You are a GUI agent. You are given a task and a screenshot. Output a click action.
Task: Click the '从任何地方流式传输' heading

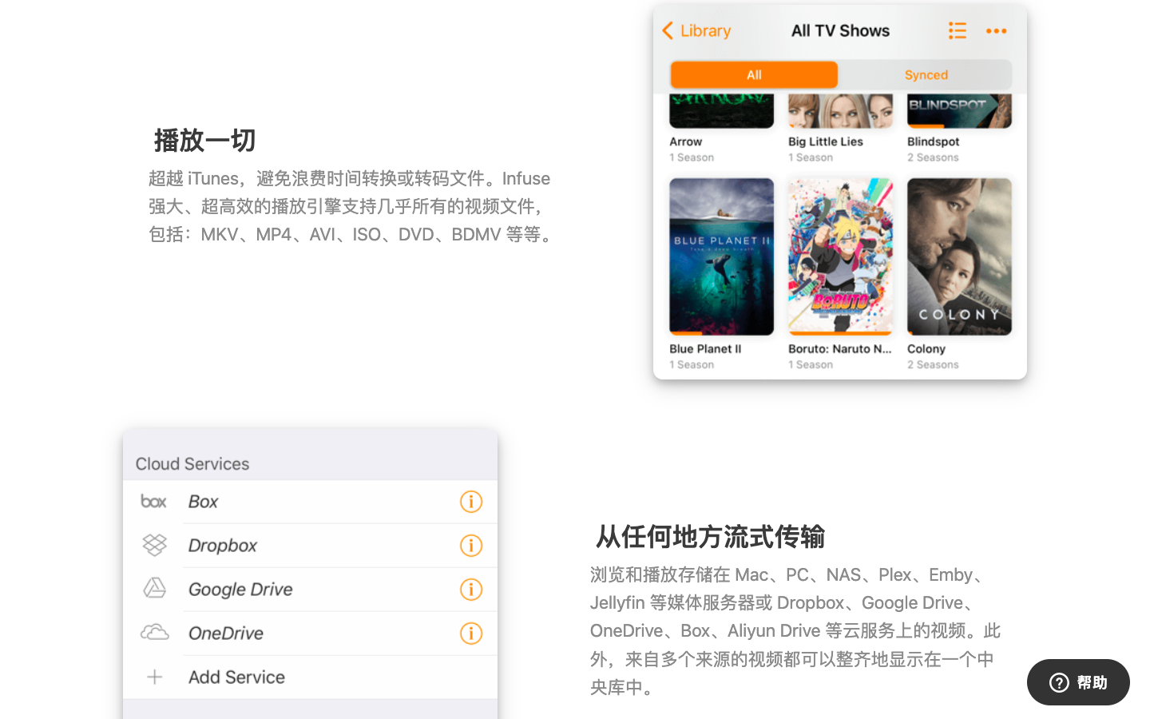coord(710,536)
